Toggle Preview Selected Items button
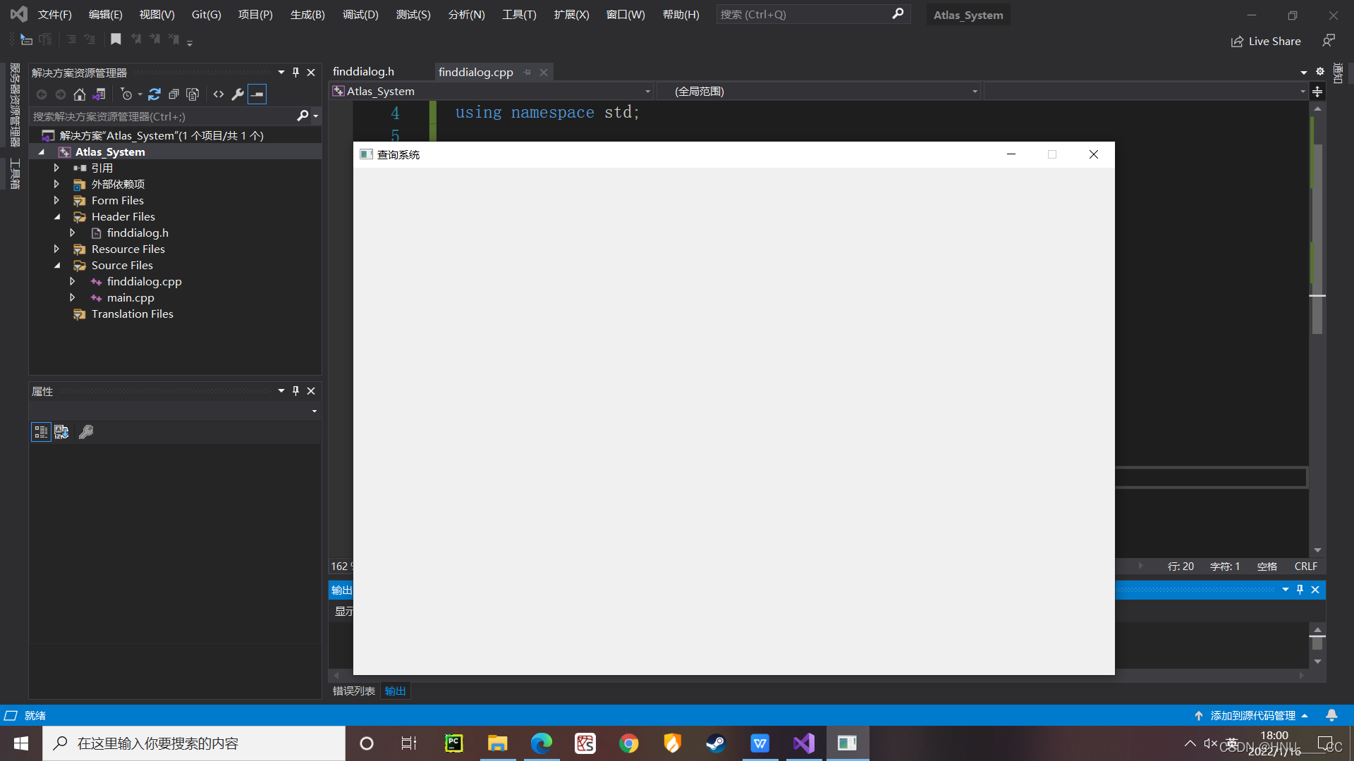 click(x=257, y=94)
